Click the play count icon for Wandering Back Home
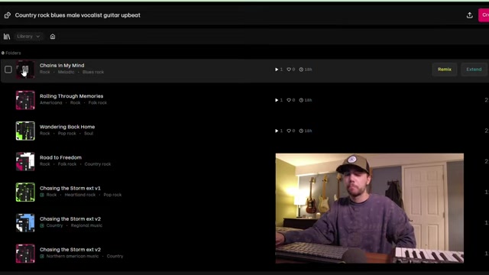This screenshot has width=489, height=275. coord(277,131)
